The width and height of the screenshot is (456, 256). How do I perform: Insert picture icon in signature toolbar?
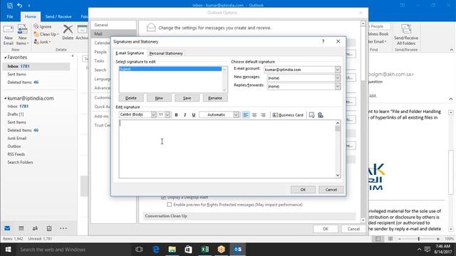tap(312, 115)
